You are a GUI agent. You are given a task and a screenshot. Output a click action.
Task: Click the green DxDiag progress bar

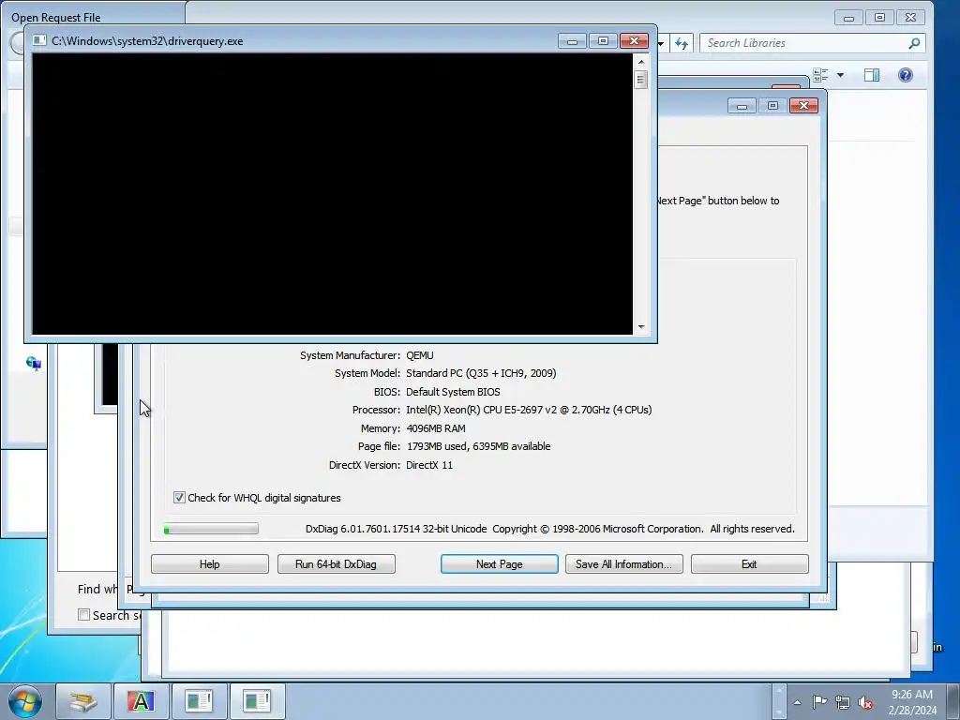click(x=211, y=529)
